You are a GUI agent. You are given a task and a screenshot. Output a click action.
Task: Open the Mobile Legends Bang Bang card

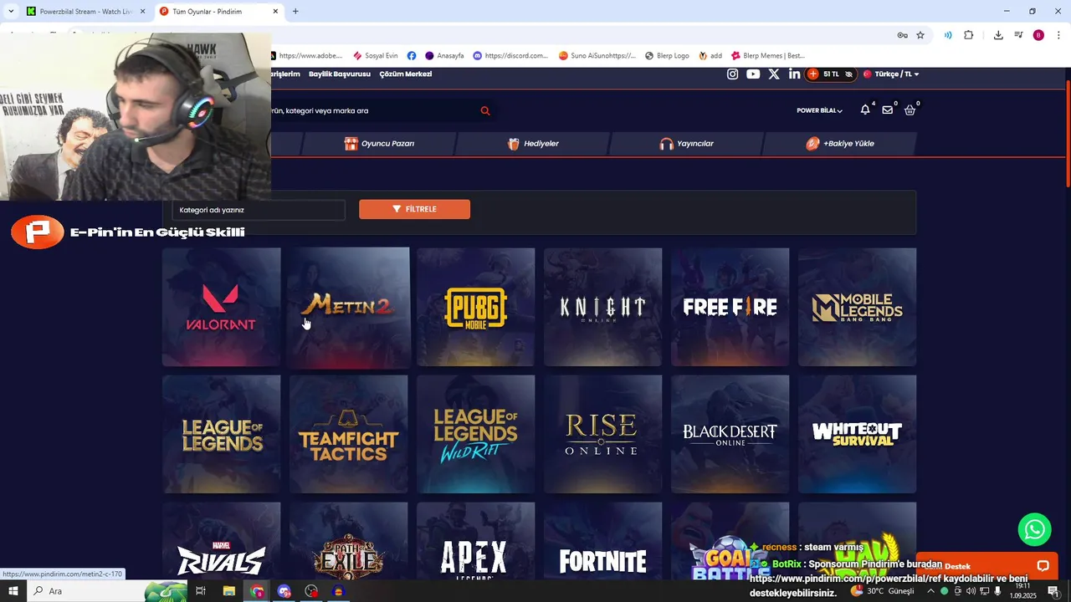click(x=858, y=307)
